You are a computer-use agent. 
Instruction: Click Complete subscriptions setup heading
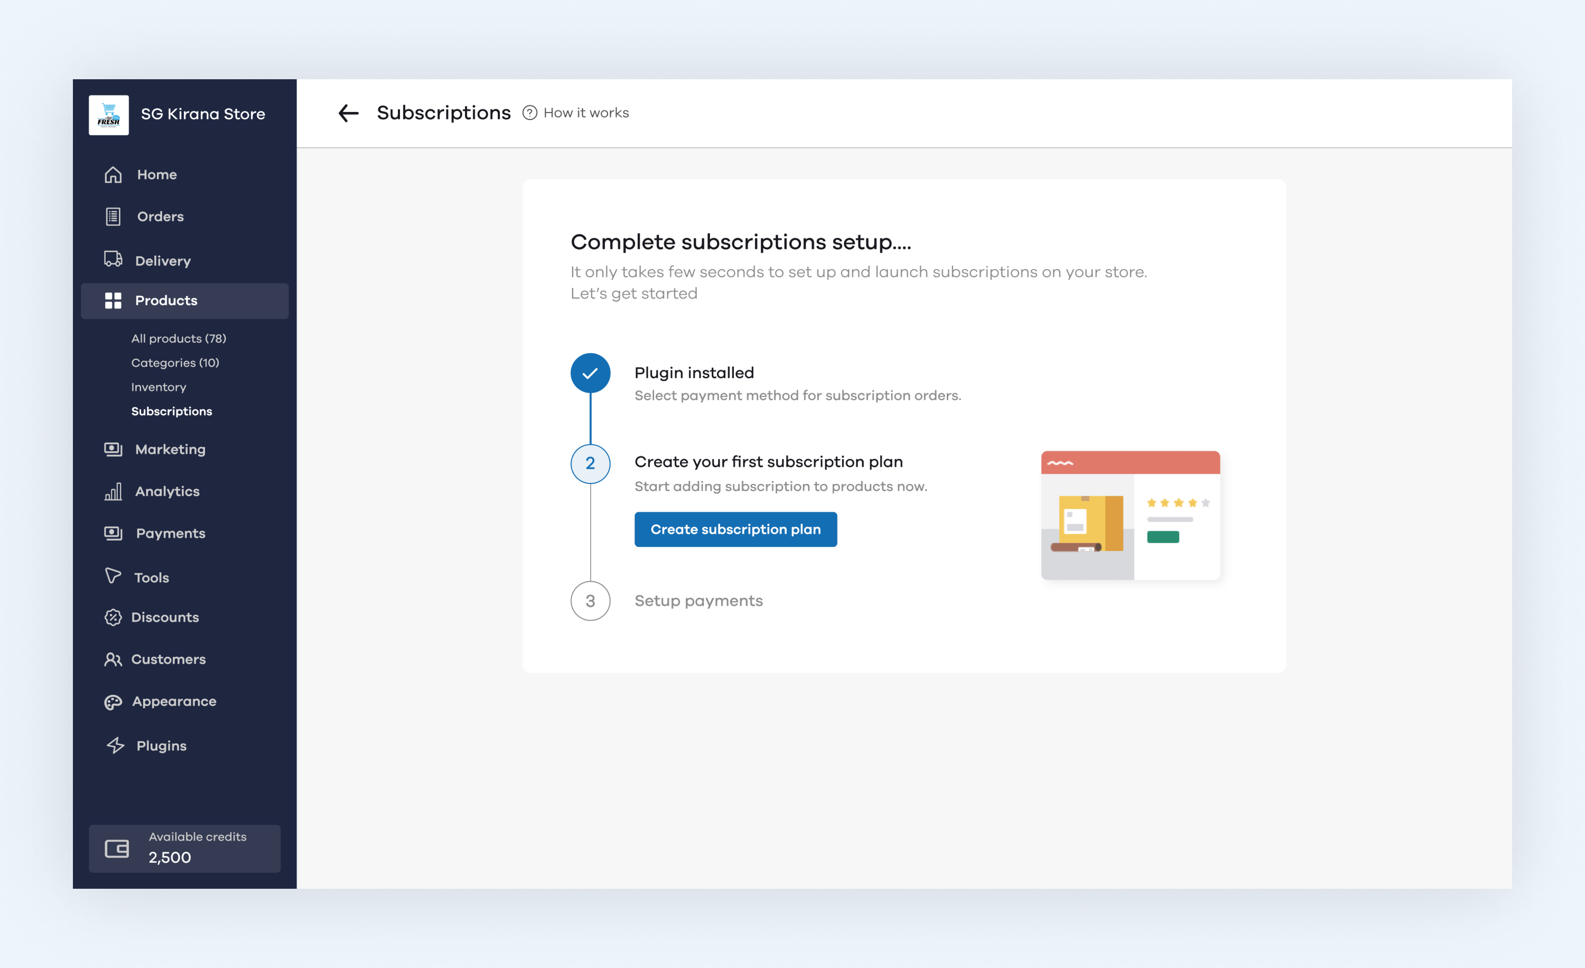pyautogui.click(x=741, y=243)
